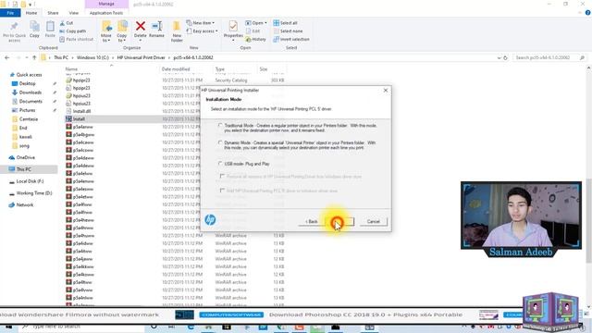The height and width of the screenshot is (333, 592).
Task: Click the HP logo in installer dialog
Action: pyautogui.click(x=210, y=220)
